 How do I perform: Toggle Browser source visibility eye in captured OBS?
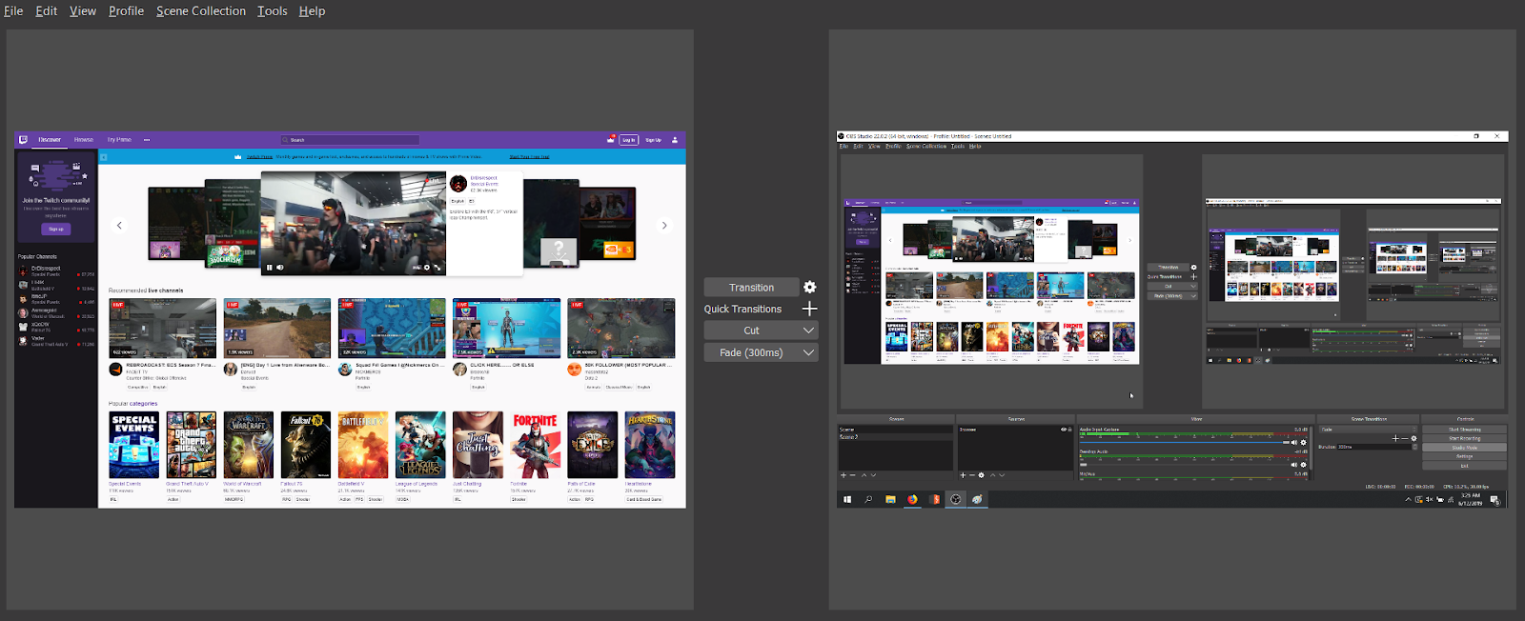tap(1064, 430)
